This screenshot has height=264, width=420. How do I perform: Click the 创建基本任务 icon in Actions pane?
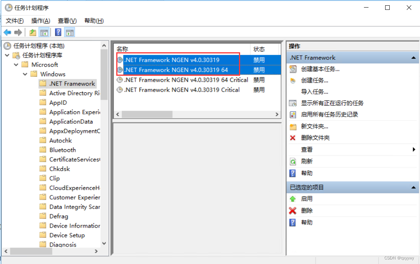click(x=293, y=69)
